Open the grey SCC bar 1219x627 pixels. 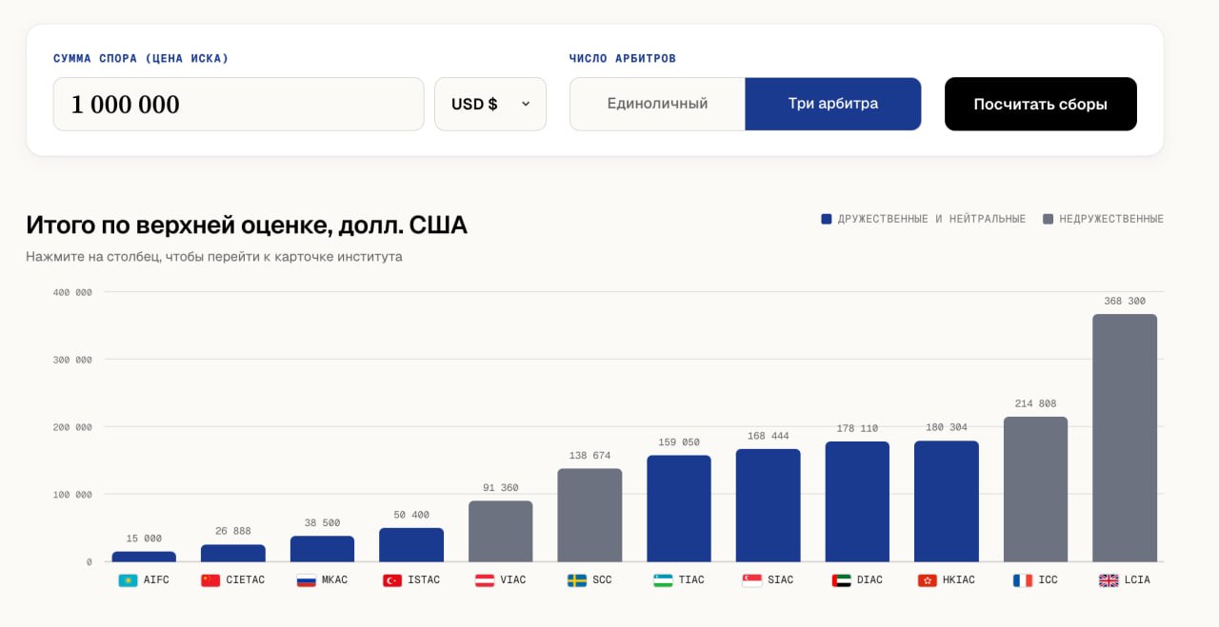click(590, 515)
